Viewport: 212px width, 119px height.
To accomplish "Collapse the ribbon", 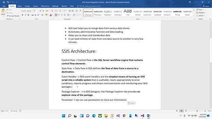I will point(210,19).
